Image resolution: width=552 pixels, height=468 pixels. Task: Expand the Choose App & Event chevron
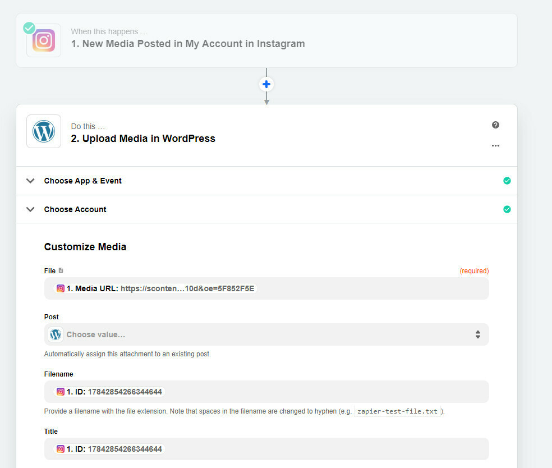[x=31, y=181]
